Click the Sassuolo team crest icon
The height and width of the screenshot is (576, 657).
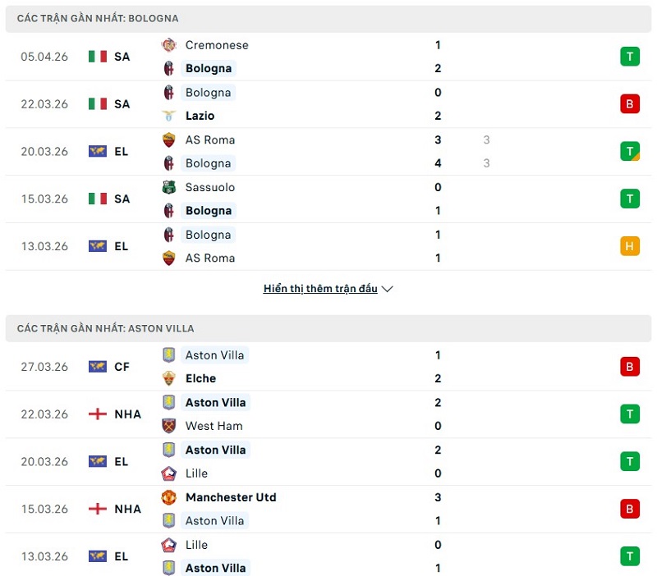[x=169, y=187]
